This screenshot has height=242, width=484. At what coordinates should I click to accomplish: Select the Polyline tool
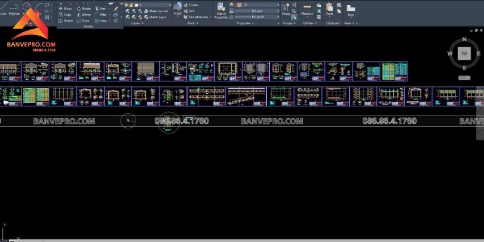[14, 8]
